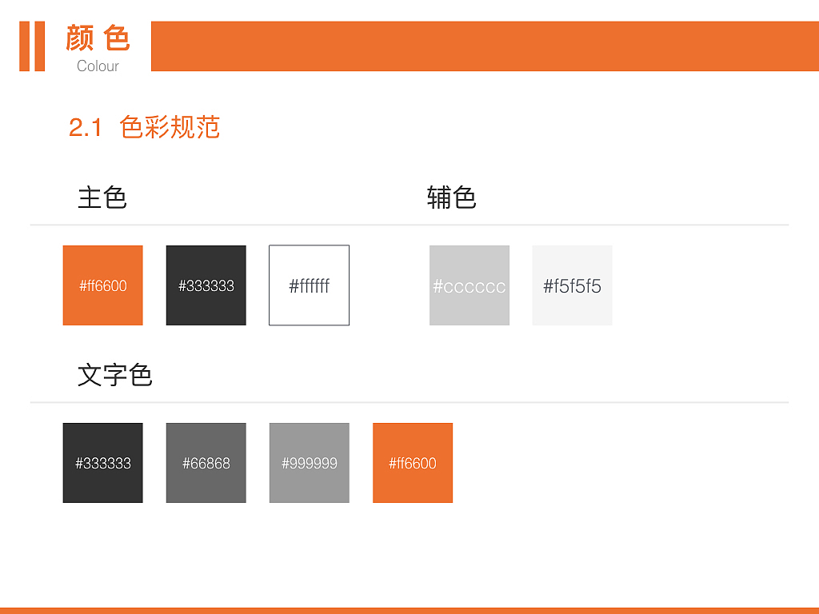Select the 文字色 section label
Viewport: 819px width, 614px height.
pyautogui.click(x=117, y=375)
